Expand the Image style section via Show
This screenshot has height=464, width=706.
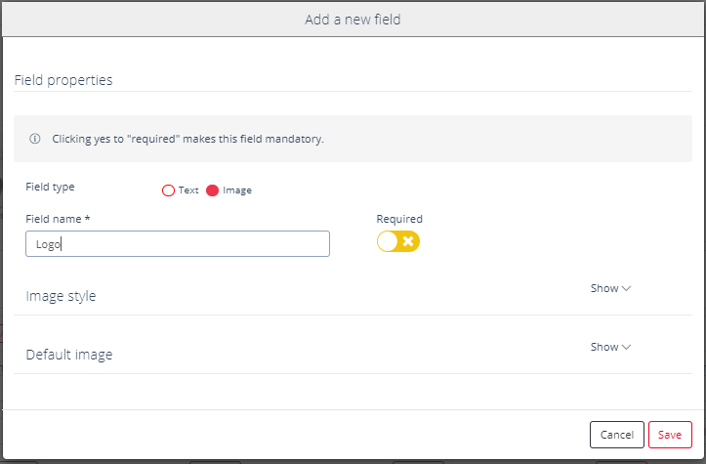(610, 288)
